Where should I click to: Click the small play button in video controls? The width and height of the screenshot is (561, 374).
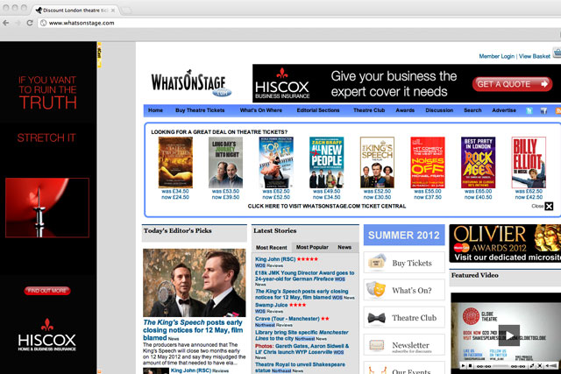(464, 366)
